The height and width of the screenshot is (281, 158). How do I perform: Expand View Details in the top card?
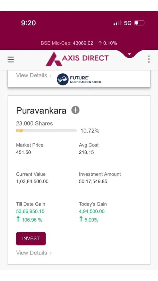pyautogui.click(x=34, y=75)
